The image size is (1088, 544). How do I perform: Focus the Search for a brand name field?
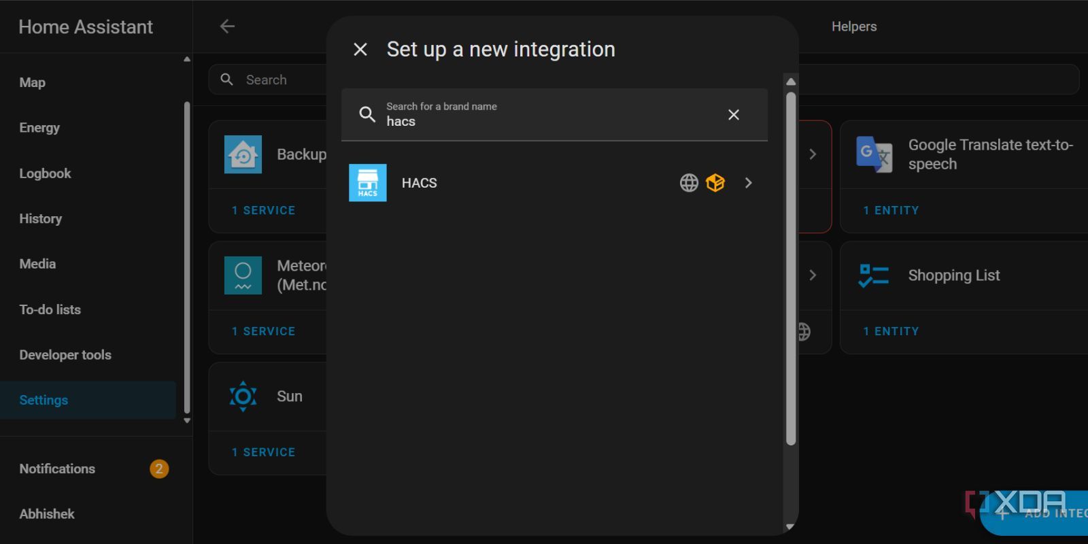click(x=554, y=115)
